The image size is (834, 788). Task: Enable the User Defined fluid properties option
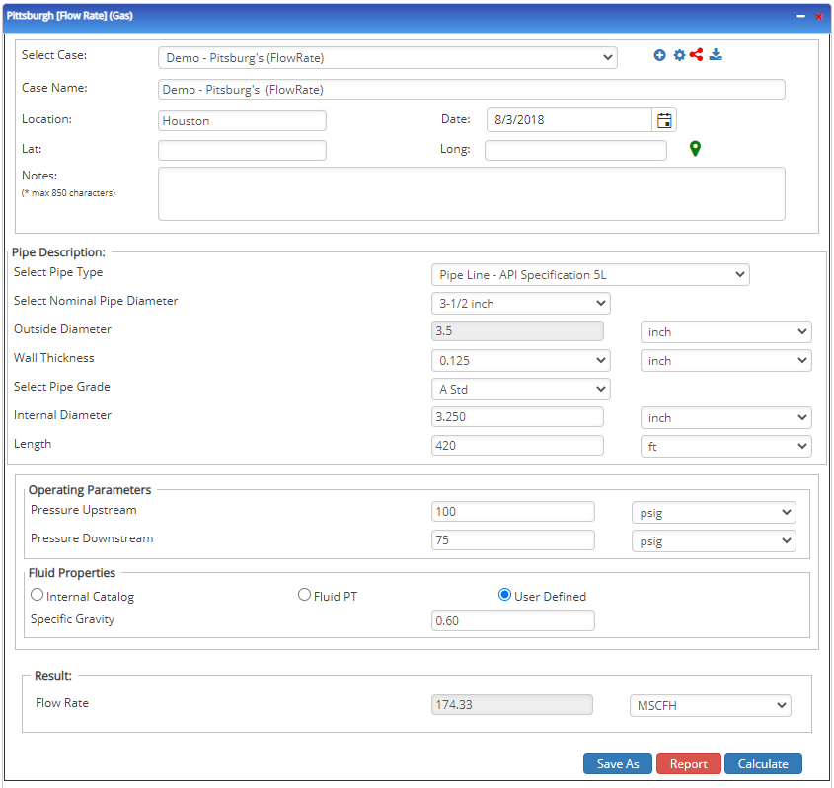[504, 594]
